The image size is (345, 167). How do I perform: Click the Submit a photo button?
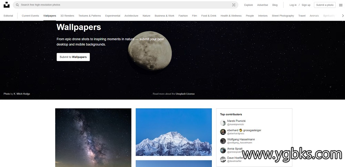click(325, 5)
